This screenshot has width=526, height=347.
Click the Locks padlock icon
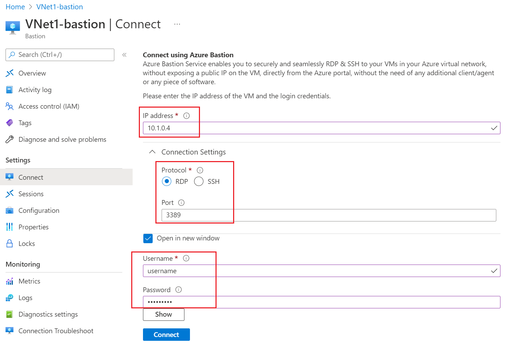pyautogui.click(x=10, y=244)
